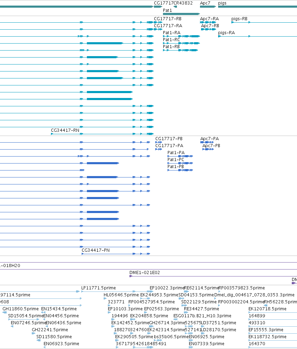Click the pigs gene label
The width and height of the screenshot is (297, 349).
222,3
